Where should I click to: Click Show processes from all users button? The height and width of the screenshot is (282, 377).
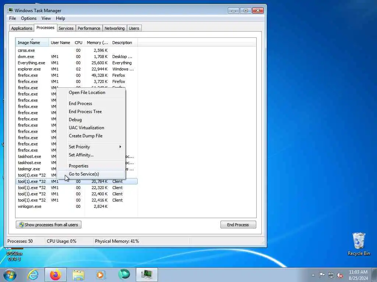click(x=49, y=225)
